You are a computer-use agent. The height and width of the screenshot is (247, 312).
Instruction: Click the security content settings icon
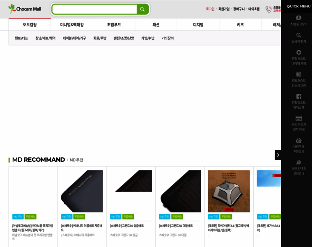[x=298, y=163]
